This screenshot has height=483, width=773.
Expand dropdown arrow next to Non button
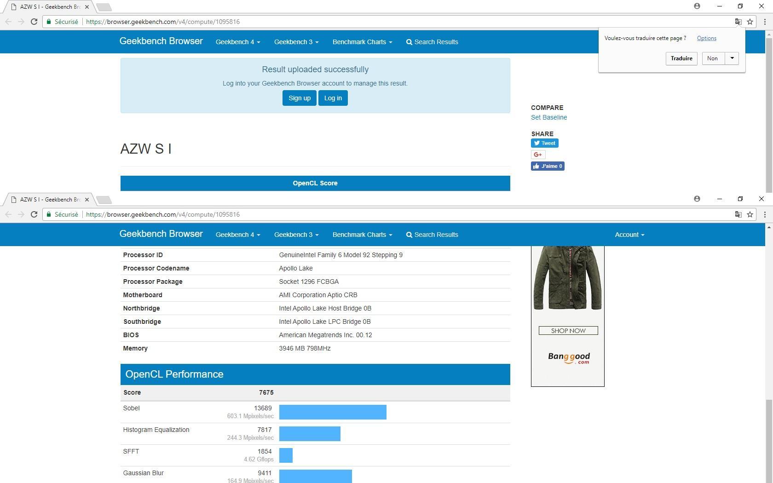pyautogui.click(x=732, y=58)
